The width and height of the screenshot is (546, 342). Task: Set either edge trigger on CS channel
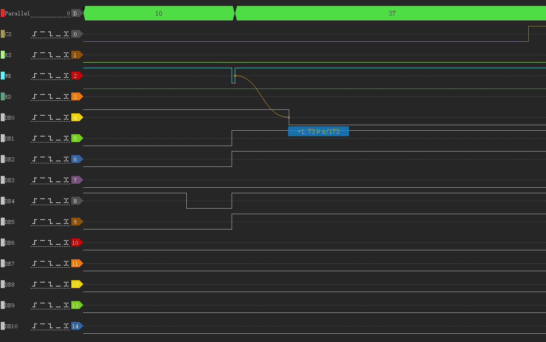coord(66,34)
